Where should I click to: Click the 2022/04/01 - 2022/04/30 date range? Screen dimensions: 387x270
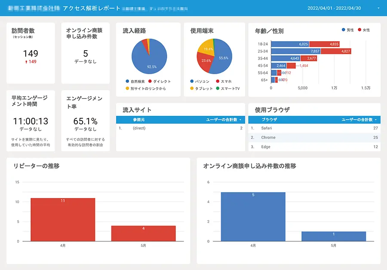pos(334,8)
